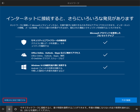Click the intro paragraph ネットワークに接続して Microsoft にサインインすると

pyautogui.click(x=70, y=26)
